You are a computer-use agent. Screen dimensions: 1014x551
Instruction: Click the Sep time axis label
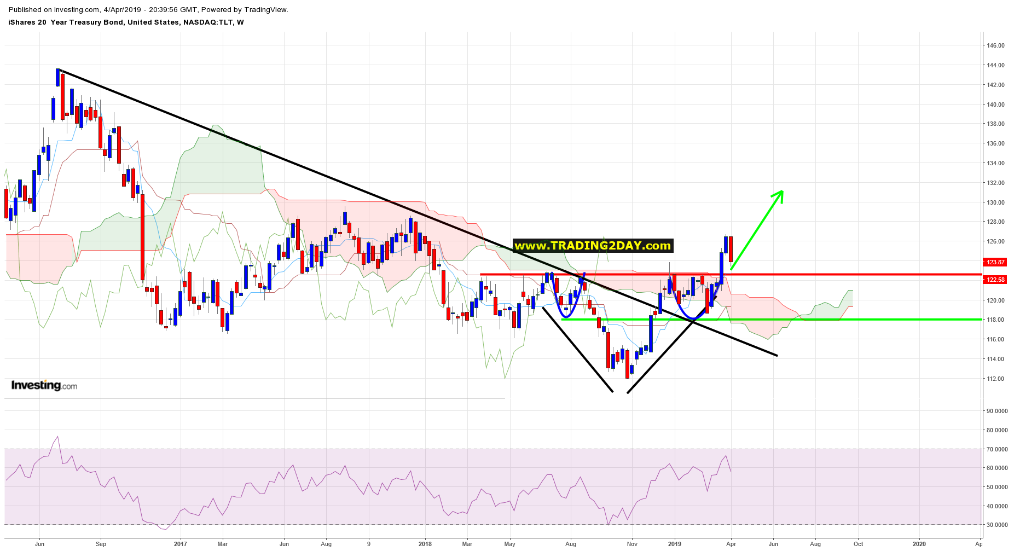pos(101,544)
